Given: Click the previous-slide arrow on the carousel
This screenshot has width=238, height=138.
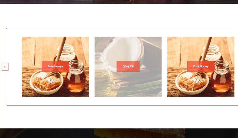Looking at the screenshot, I should [5, 67].
